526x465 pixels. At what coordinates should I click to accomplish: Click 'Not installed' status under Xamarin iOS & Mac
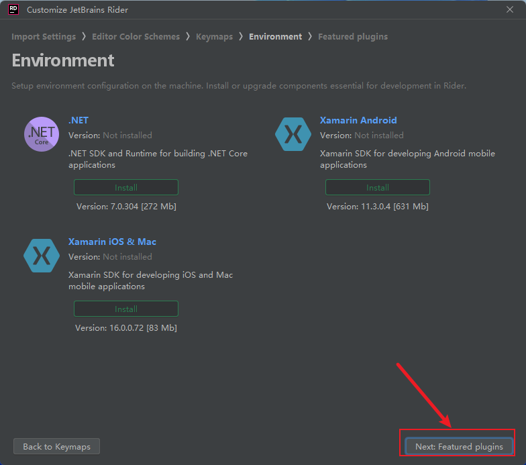[127, 256]
